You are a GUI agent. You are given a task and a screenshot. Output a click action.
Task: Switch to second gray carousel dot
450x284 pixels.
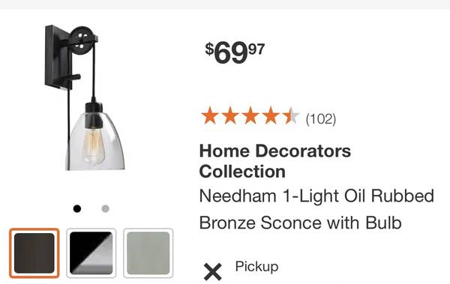coord(105,208)
